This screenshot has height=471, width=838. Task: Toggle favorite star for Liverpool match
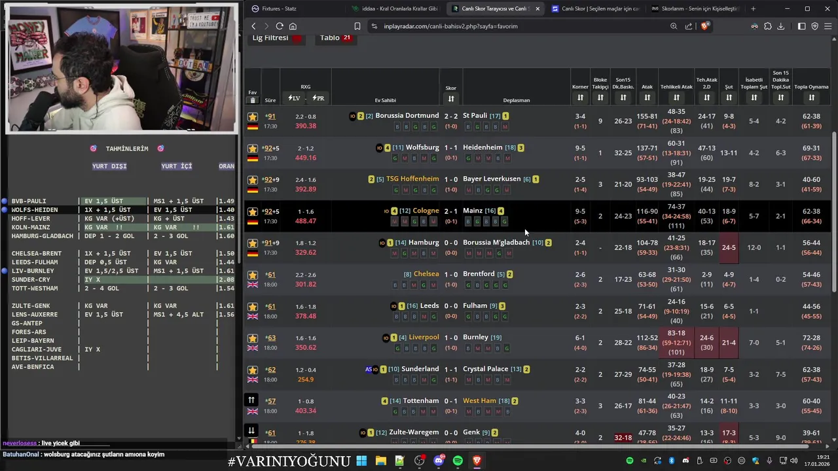(253, 338)
